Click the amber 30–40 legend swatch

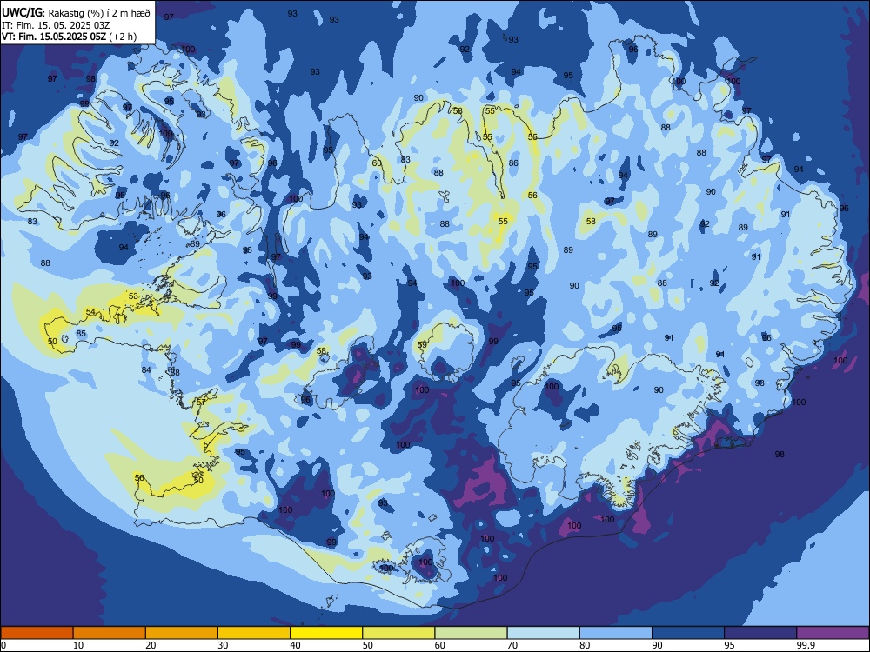click(253, 633)
